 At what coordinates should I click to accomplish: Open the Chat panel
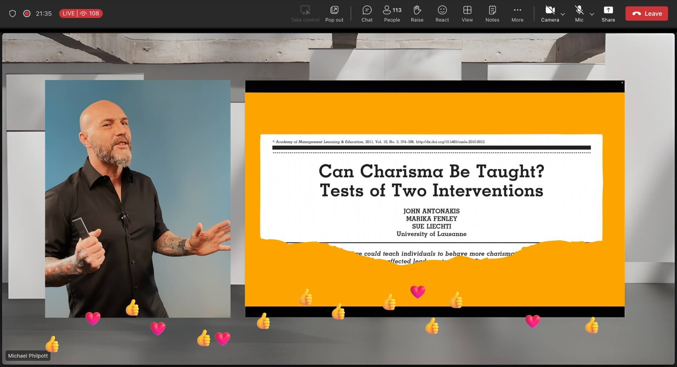click(x=367, y=14)
